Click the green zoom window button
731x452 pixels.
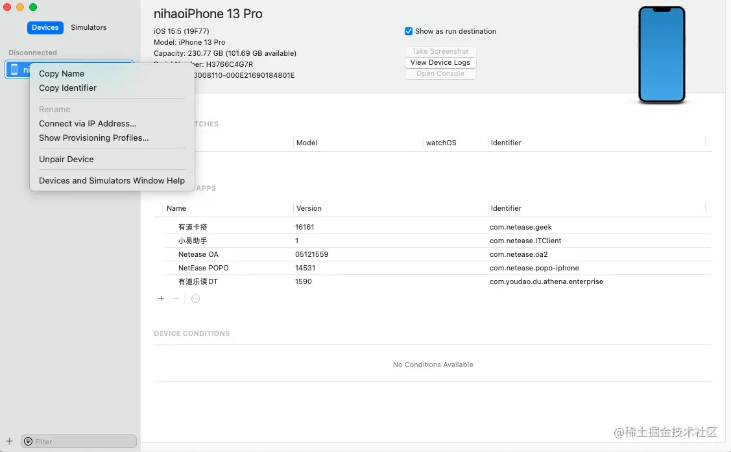tap(33, 7)
